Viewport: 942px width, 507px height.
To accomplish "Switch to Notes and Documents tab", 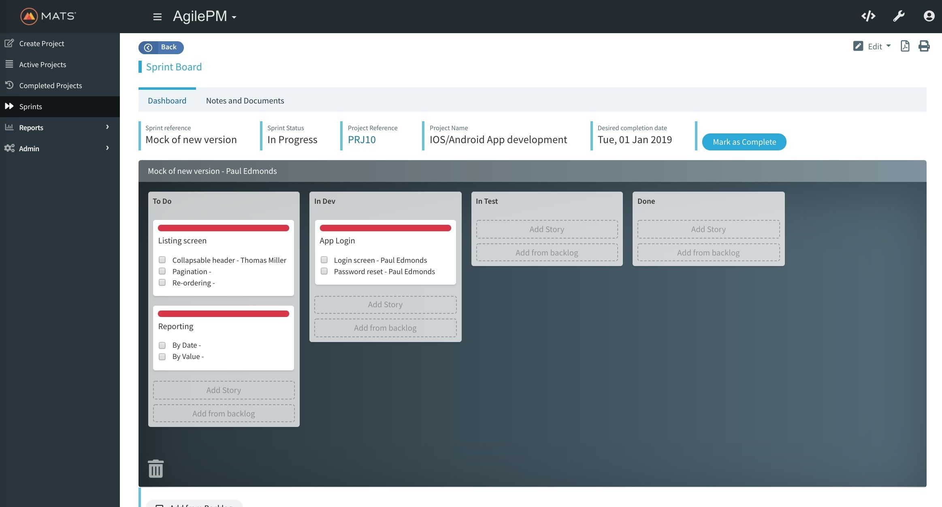I will click(245, 101).
